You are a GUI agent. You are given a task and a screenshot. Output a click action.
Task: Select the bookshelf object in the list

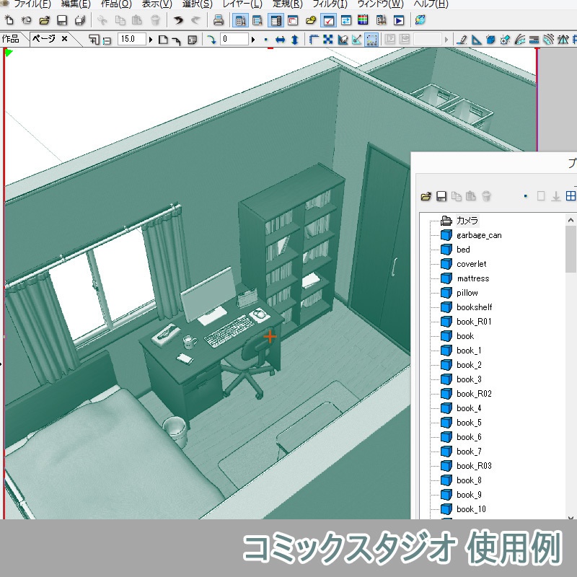tap(475, 307)
